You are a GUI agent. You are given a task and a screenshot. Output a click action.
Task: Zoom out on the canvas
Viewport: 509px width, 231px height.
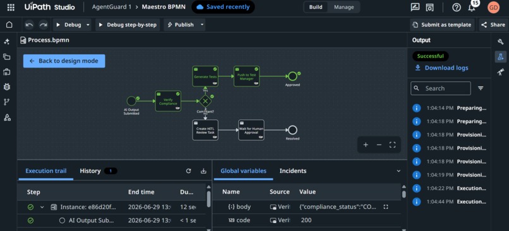click(379, 145)
